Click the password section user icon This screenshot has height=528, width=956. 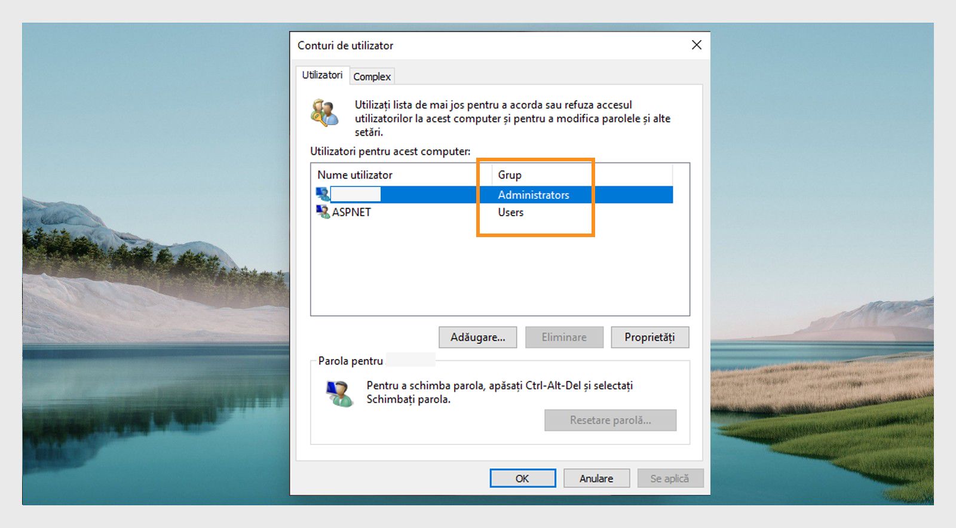[x=339, y=393]
